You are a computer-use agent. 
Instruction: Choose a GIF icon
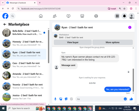71,99
